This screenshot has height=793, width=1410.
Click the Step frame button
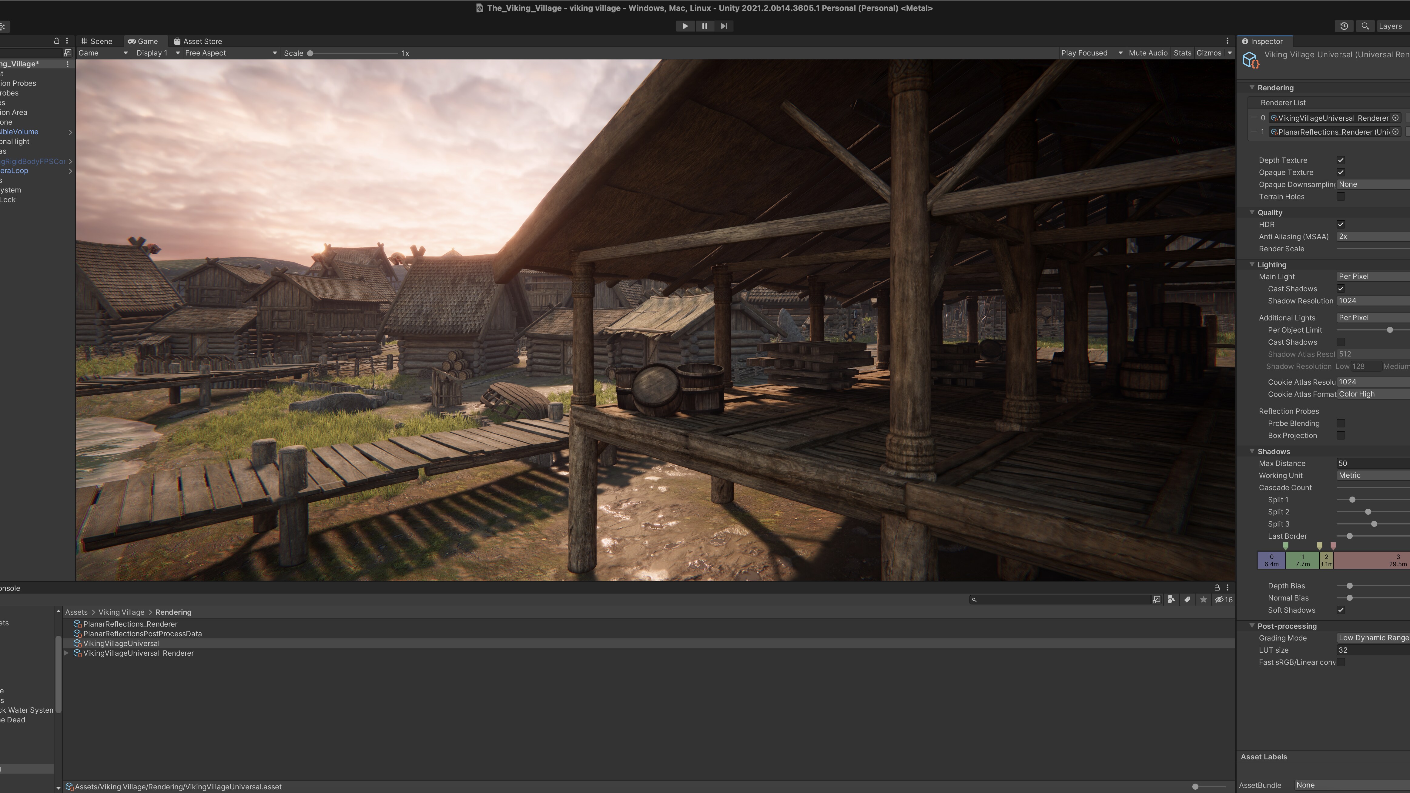point(724,26)
